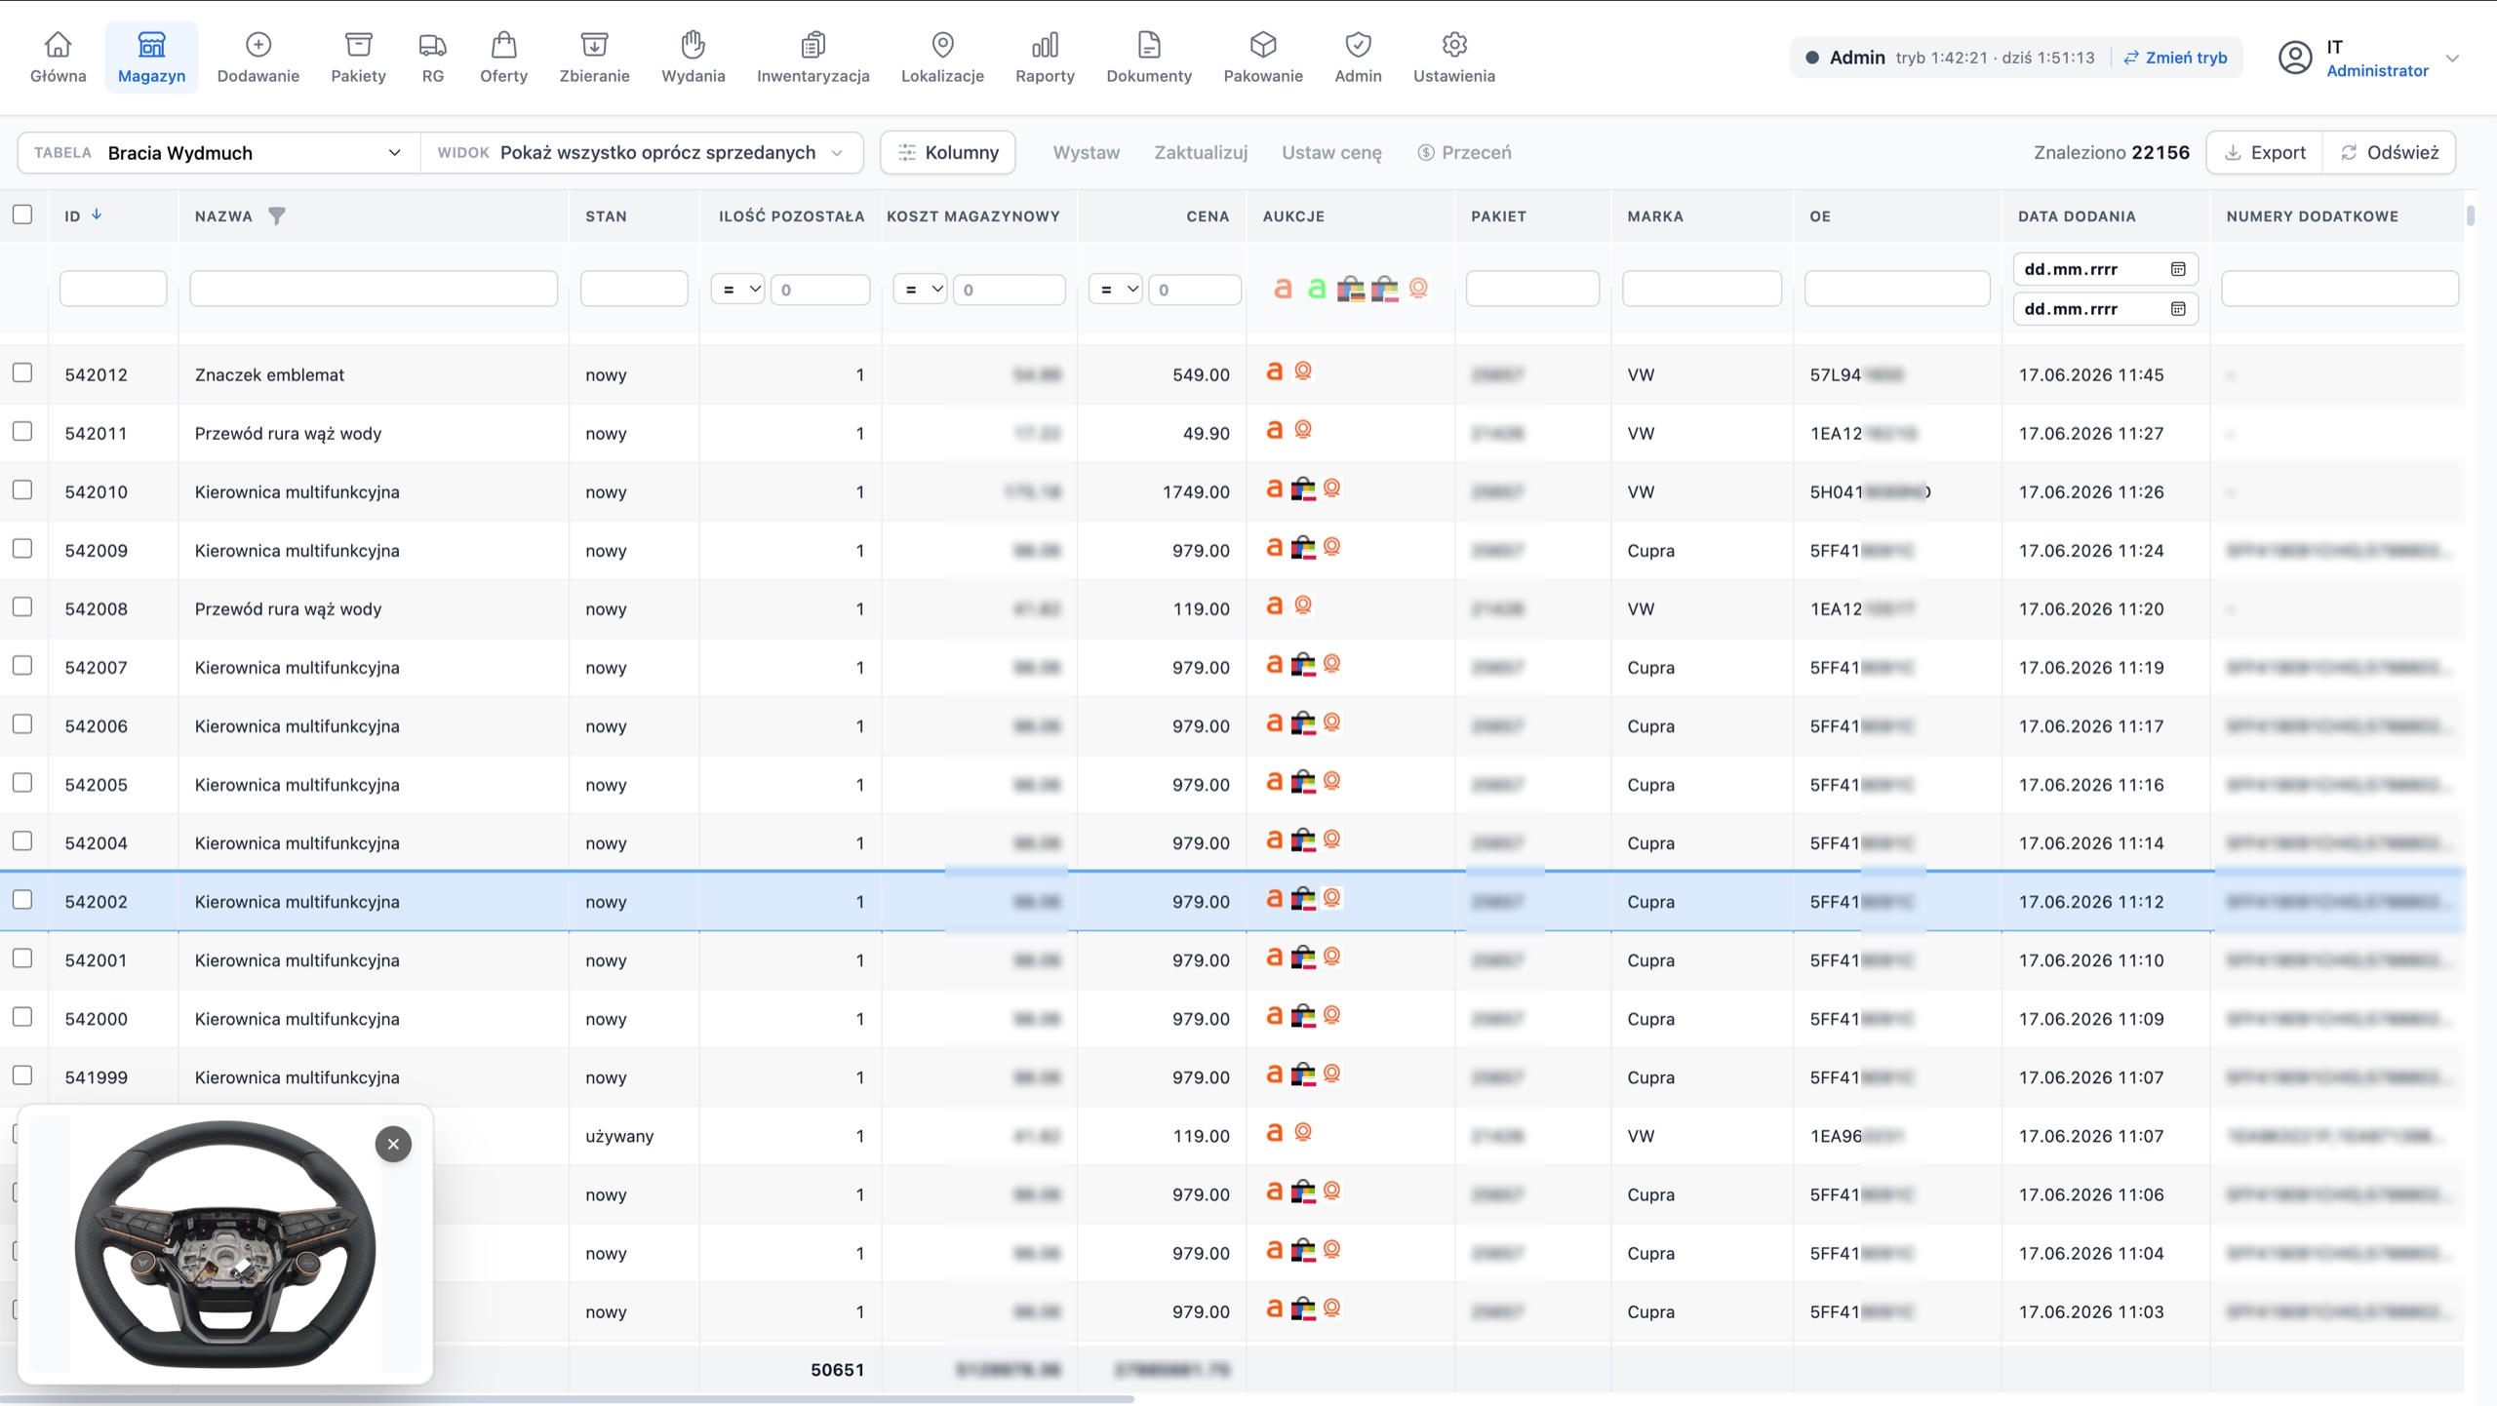The width and height of the screenshot is (2497, 1406).
Task: Sort the table by ID column
Action: (83, 215)
